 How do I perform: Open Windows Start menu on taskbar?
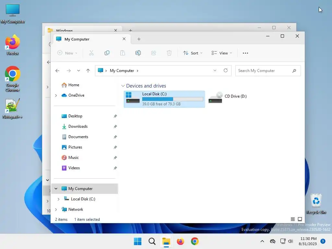137,241
